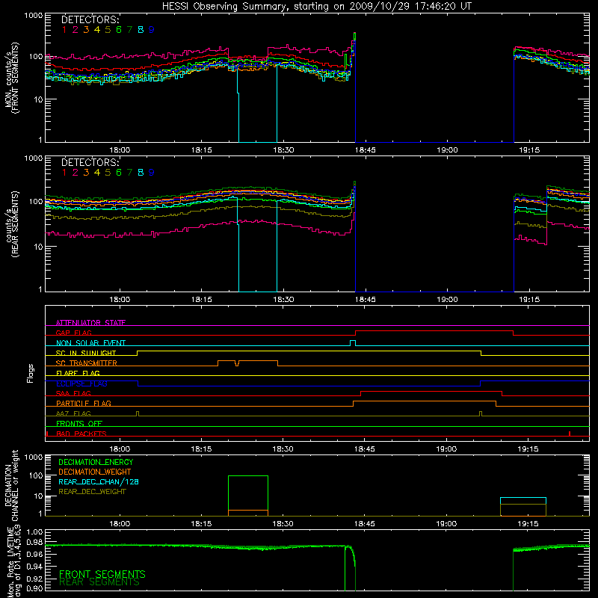Click the DECIMATION_ENERGY legend entry
Image resolution: width=598 pixels, height=598 pixels.
(96, 462)
